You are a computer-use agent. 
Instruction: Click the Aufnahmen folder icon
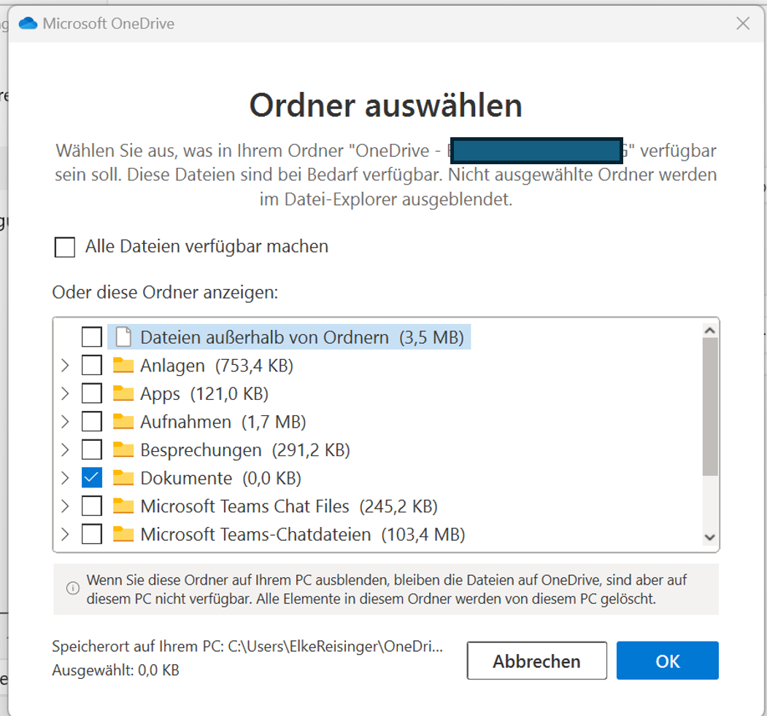(123, 421)
